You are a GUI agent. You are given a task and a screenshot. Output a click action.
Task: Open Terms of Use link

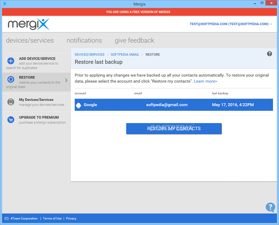52,218
